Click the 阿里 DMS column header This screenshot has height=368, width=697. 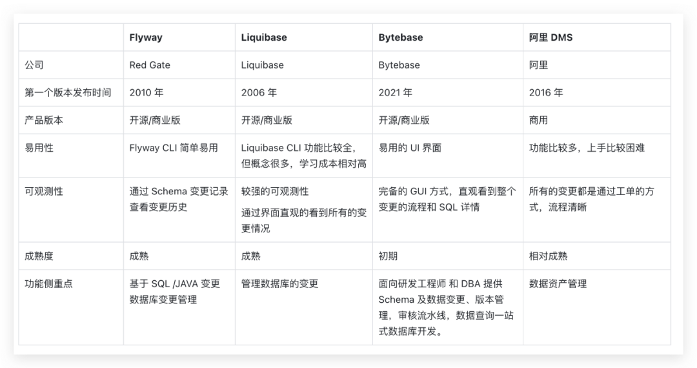551,37
